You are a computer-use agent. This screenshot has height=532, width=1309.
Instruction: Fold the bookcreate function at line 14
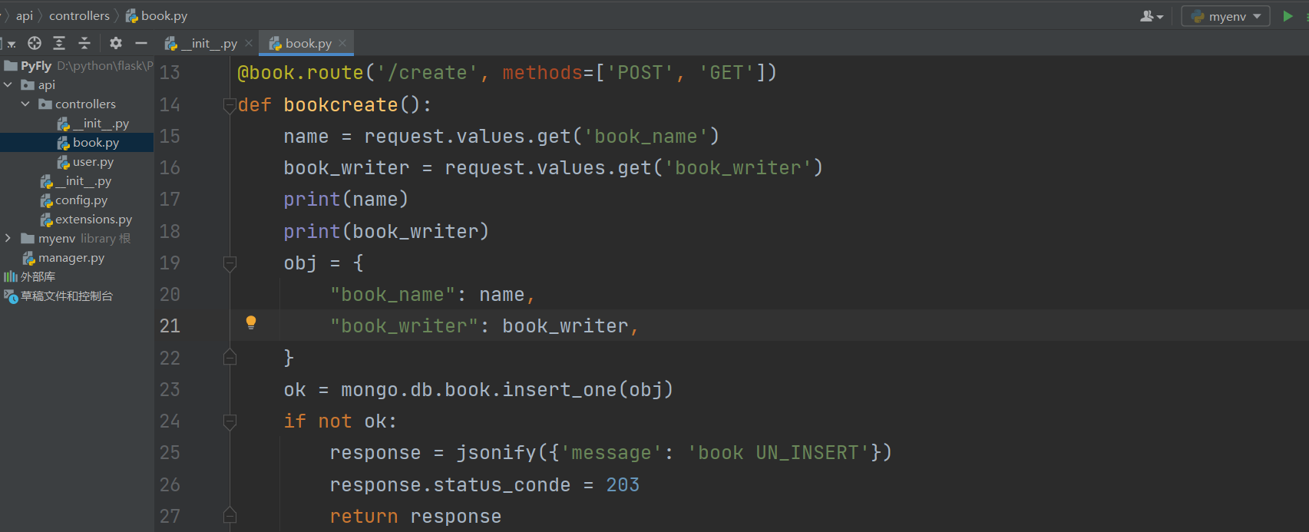(x=230, y=105)
